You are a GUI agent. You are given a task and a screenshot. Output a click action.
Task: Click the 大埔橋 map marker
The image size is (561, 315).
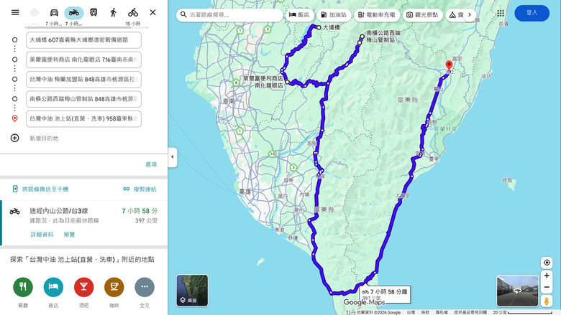[x=319, y=27]
